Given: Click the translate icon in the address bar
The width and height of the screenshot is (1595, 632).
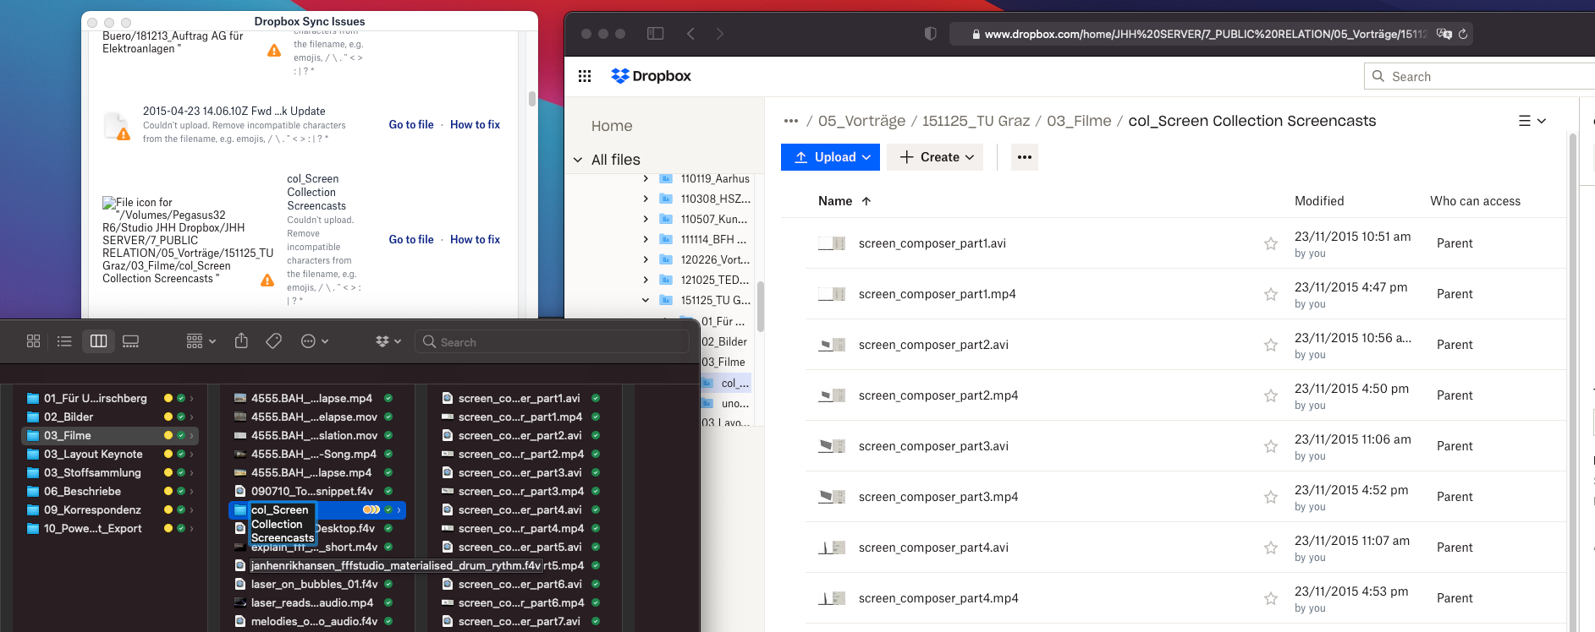Looking at the screenshot, I should pos(1444,34).
